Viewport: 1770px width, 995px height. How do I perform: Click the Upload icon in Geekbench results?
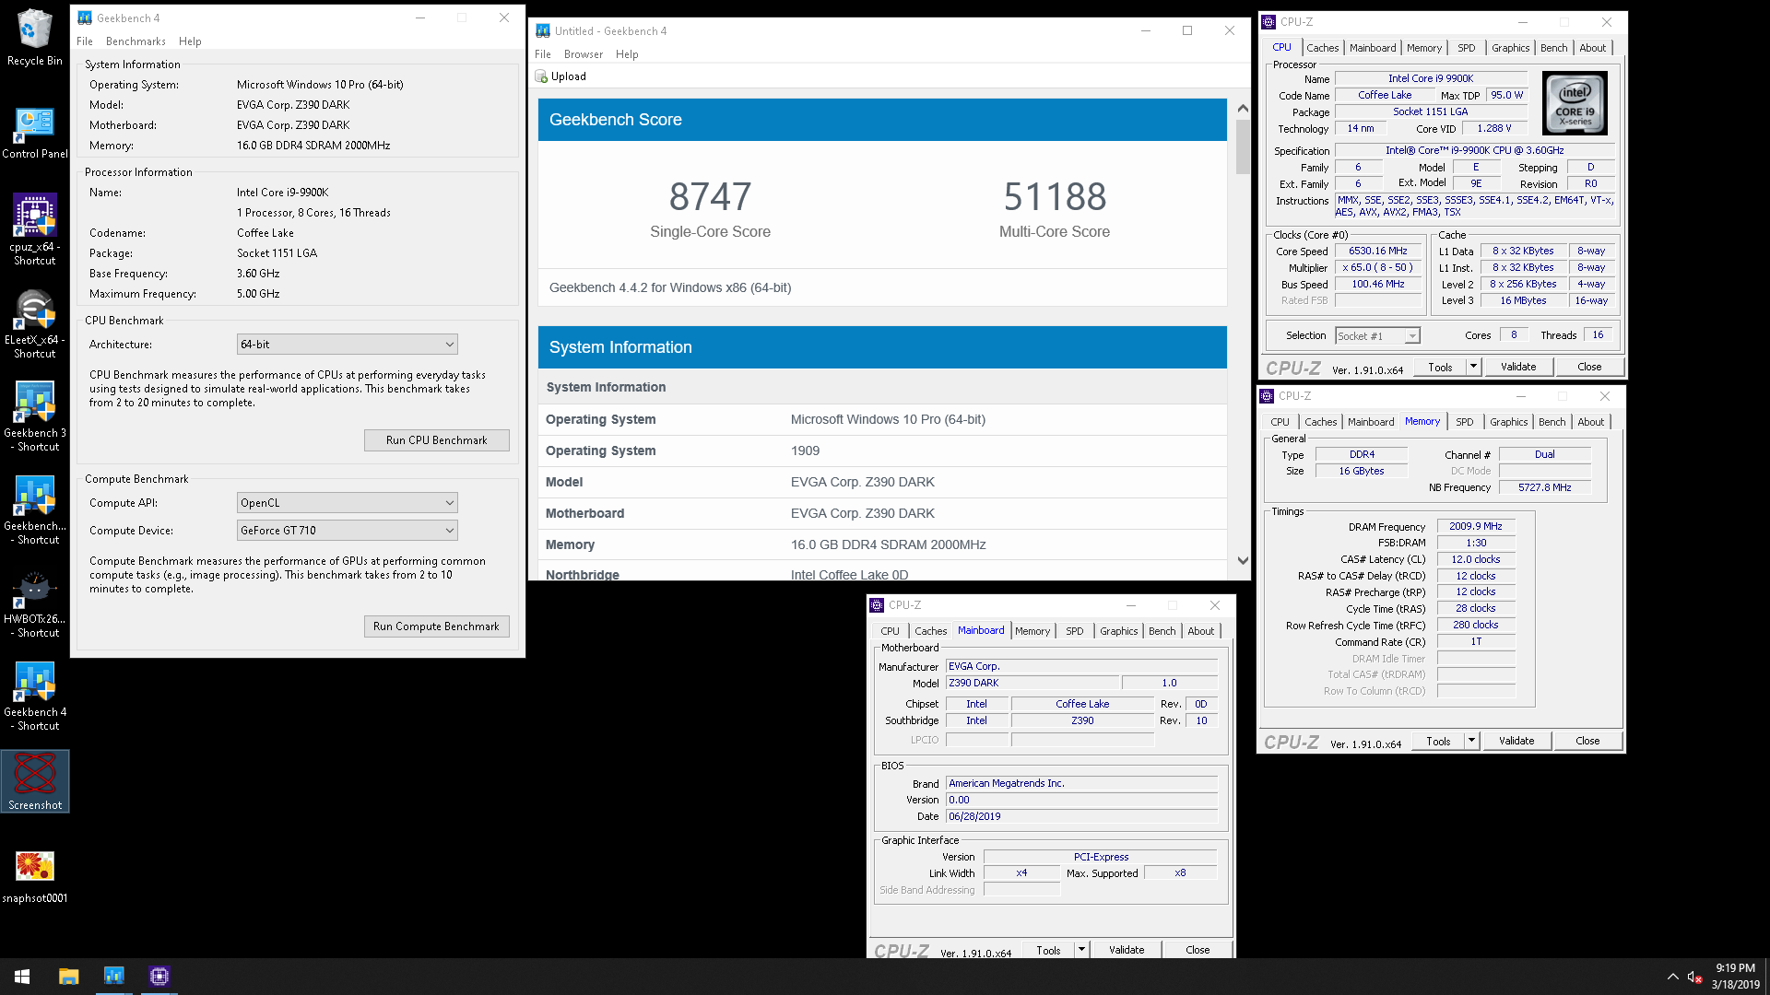click(541, 76)
